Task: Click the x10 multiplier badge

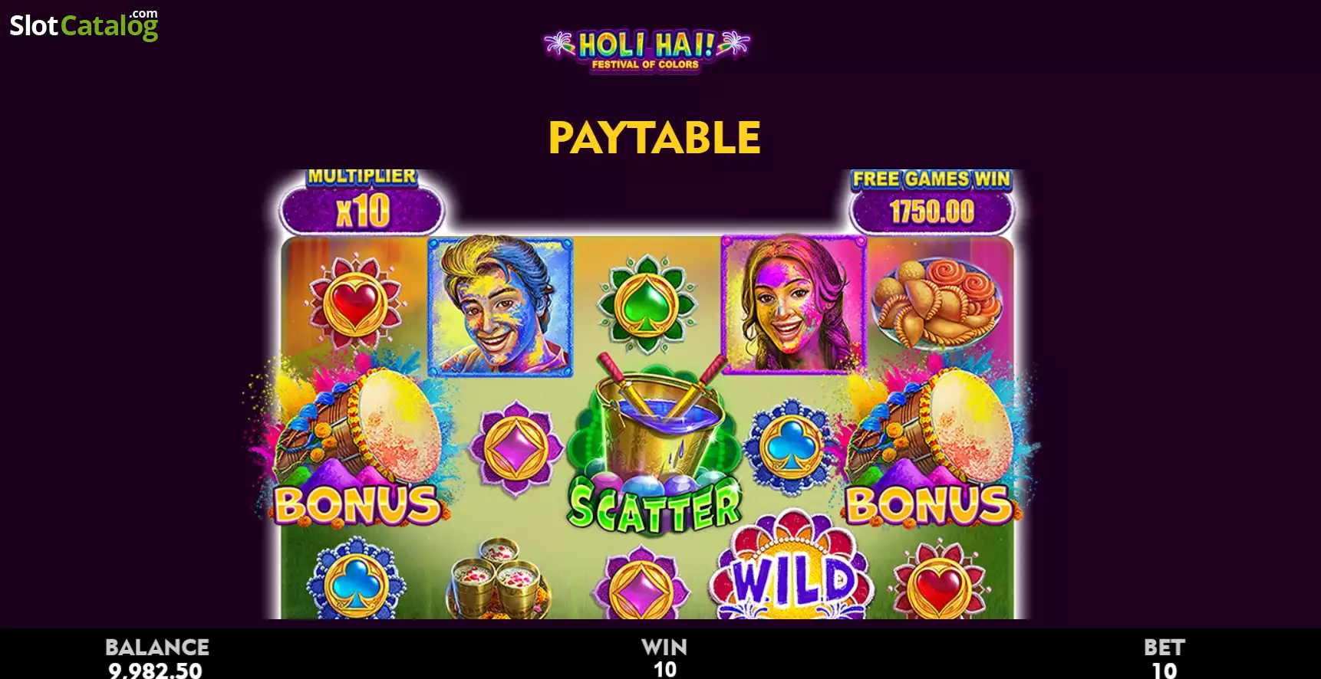Action: pos(362,202)
